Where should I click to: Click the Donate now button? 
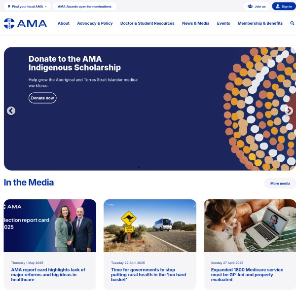coord(42,98)
